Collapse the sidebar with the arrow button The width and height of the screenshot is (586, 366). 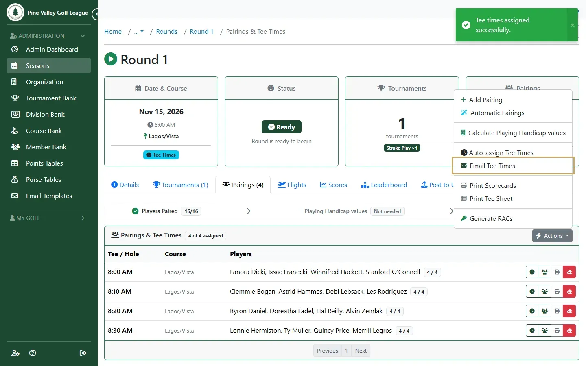[96, 14]
